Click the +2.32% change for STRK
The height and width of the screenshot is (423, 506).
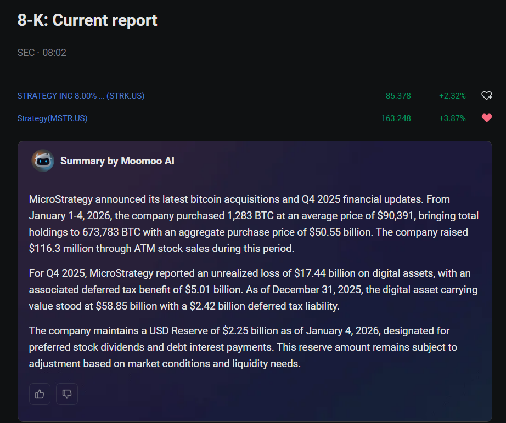[452, 96]
